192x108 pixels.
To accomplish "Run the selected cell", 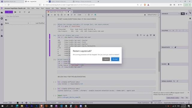I will tap(65, 15).
